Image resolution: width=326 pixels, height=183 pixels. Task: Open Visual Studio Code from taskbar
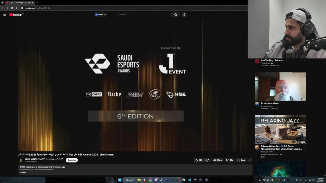189,180
